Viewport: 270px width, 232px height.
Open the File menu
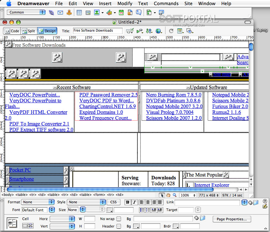click(x=59, y=4)
